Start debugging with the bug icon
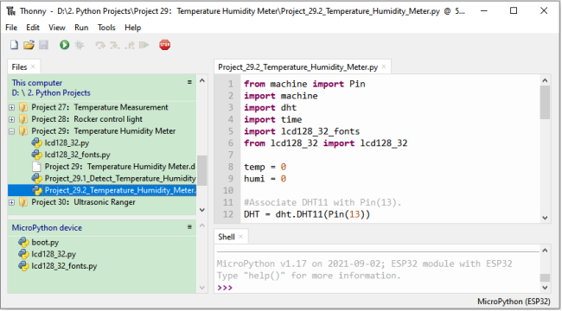This screenshot has height=311, width=562. [80, 45]
